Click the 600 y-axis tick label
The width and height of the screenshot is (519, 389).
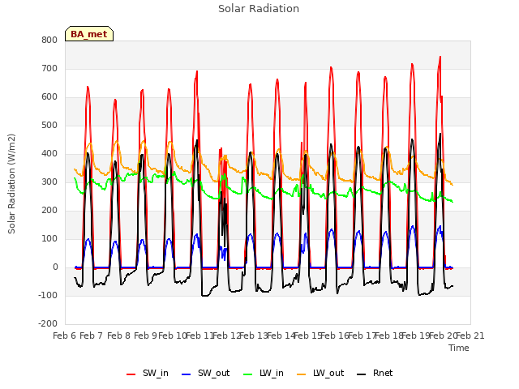click(49, 97)
